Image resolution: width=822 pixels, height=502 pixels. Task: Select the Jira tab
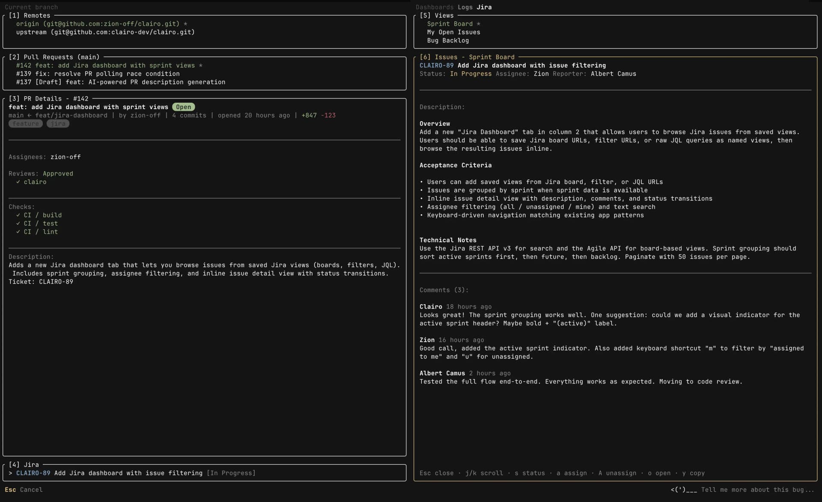click(484, 7)
